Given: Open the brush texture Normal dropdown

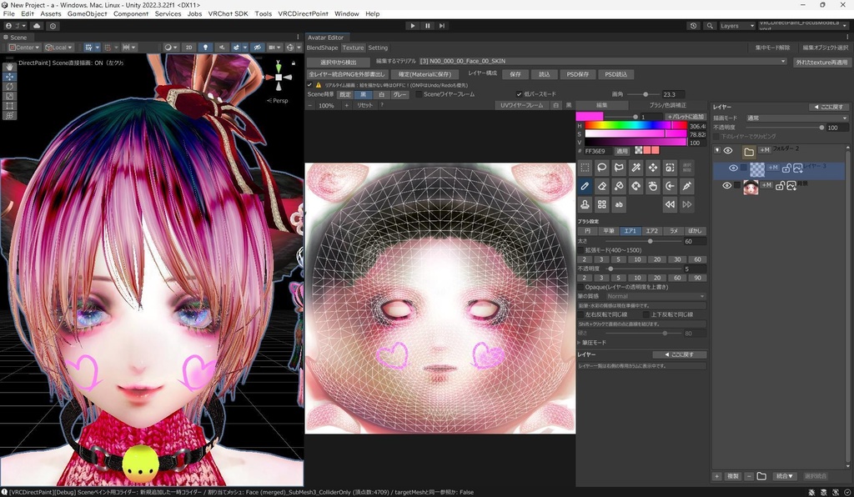Looking at the screenshot, I should [656, 296].
